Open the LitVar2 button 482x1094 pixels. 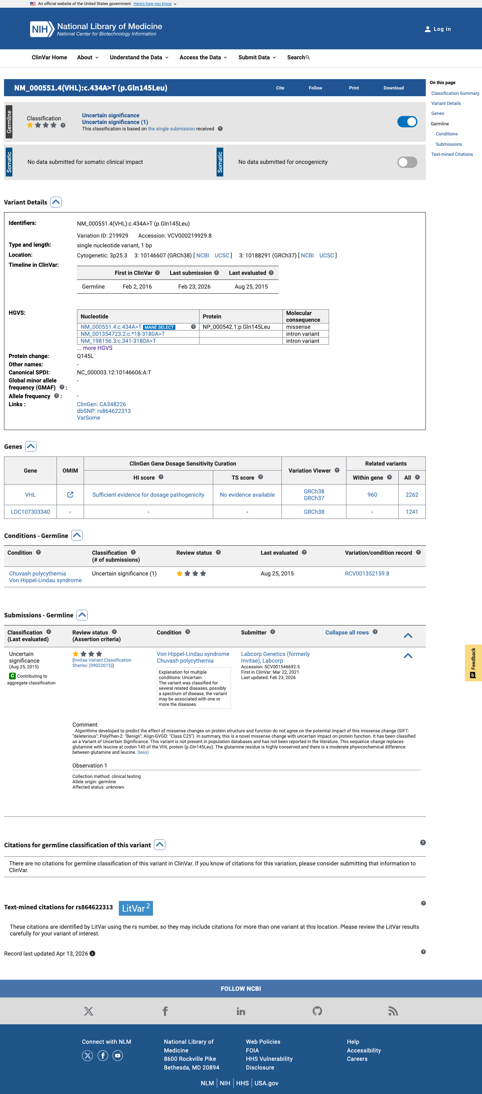tap(136, 908)
